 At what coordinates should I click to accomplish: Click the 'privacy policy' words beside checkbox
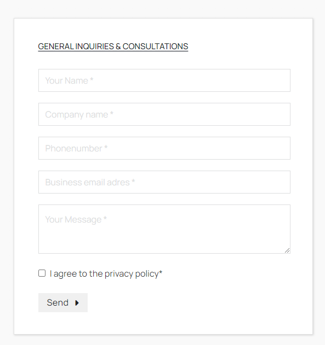(x=132, y=274)
